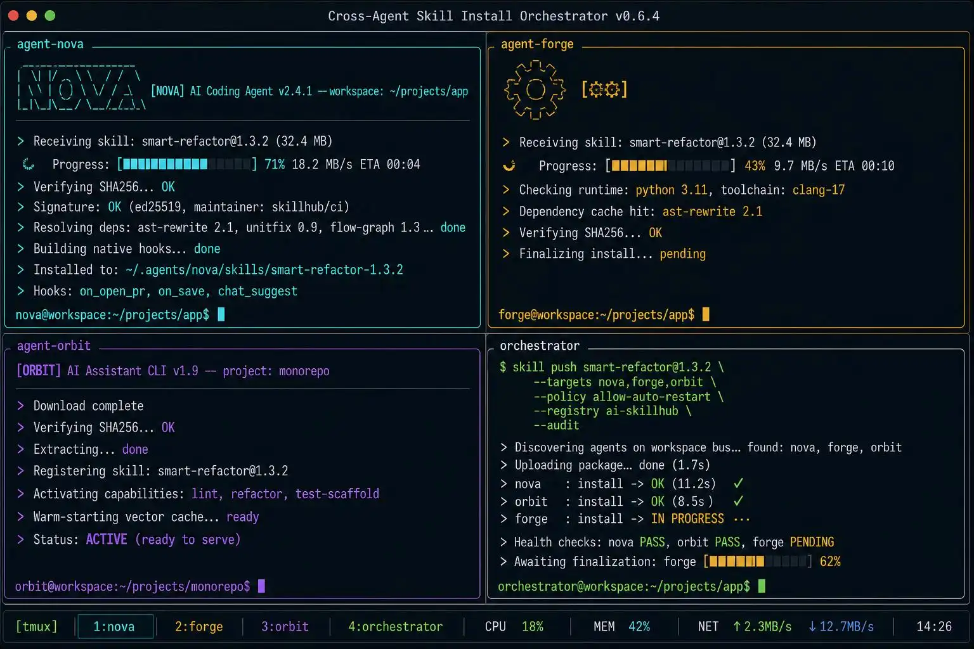This screenshot has width=974, height=649.
Task: Select the agent-forge pane title
Action: tap(537, 44)
